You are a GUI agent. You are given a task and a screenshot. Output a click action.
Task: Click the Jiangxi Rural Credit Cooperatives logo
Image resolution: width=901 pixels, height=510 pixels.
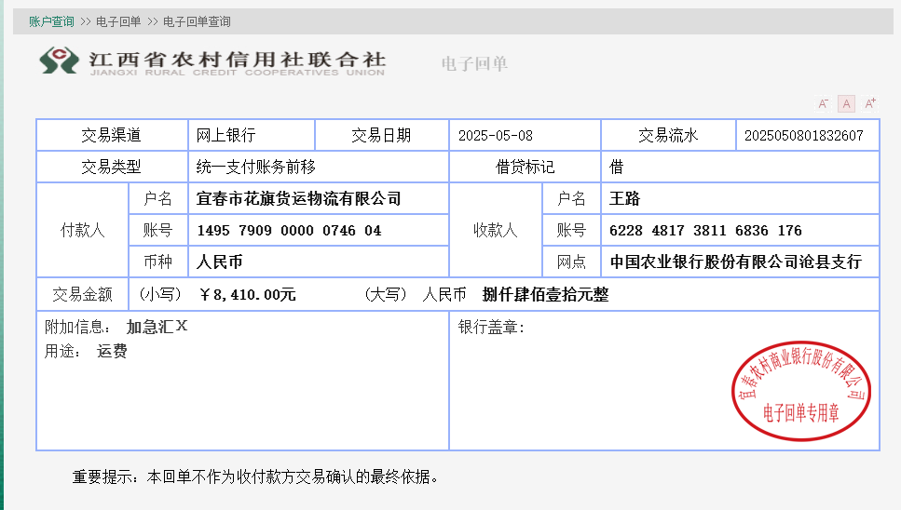(212, 61)
